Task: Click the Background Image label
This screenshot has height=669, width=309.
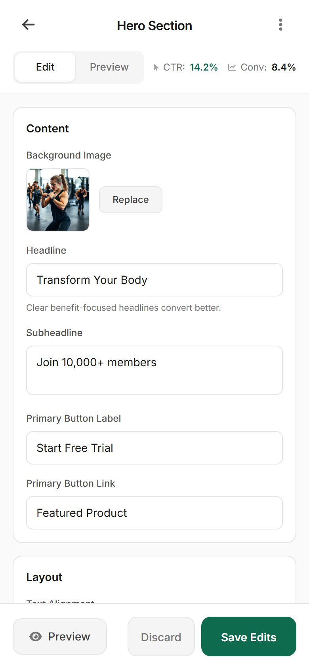Action: [x=69, y=155]
